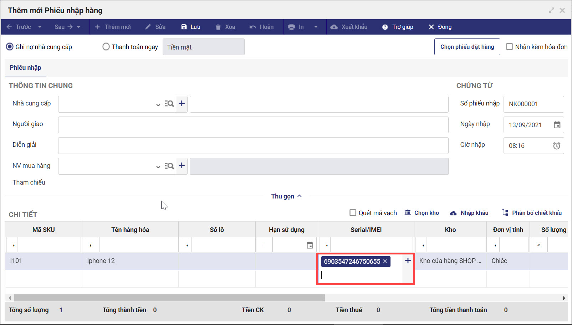This screenshot has height=325, width=572.
Task: Expand the NV mua hàng dropdown
Action: point(158,166)
